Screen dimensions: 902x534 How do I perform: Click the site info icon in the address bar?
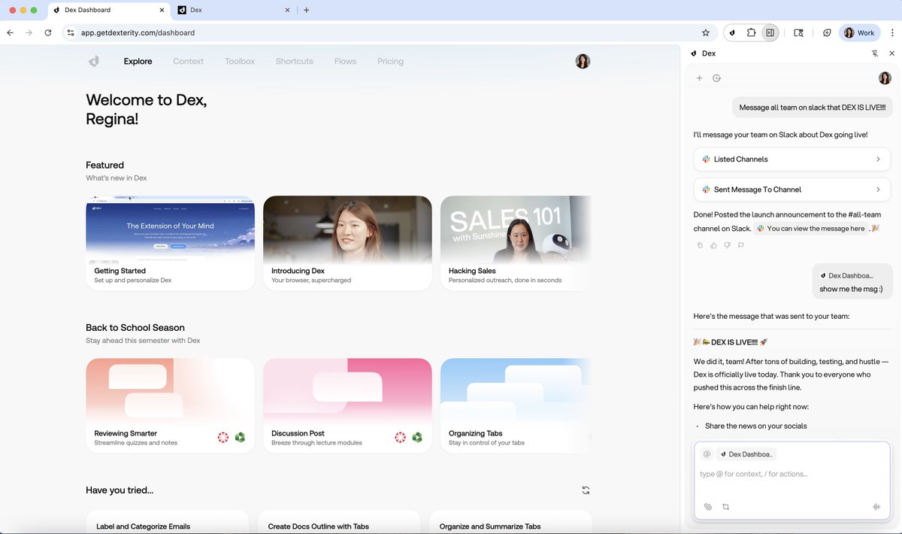click(x=71, y=33)
